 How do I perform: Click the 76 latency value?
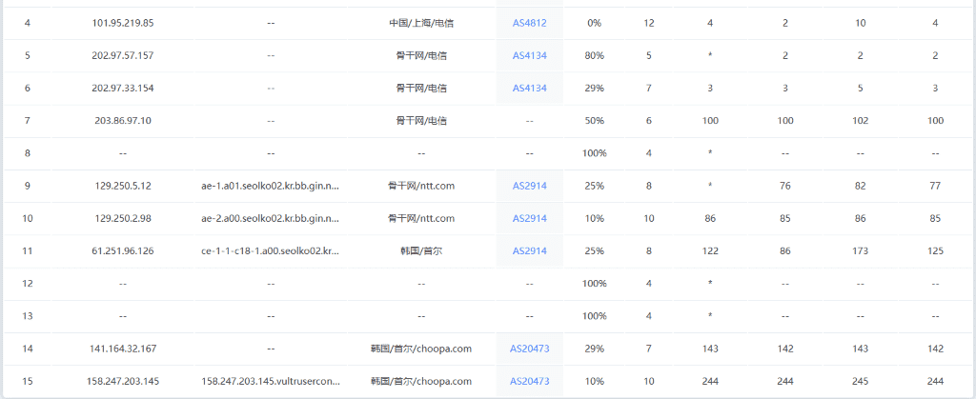[785, 186]
